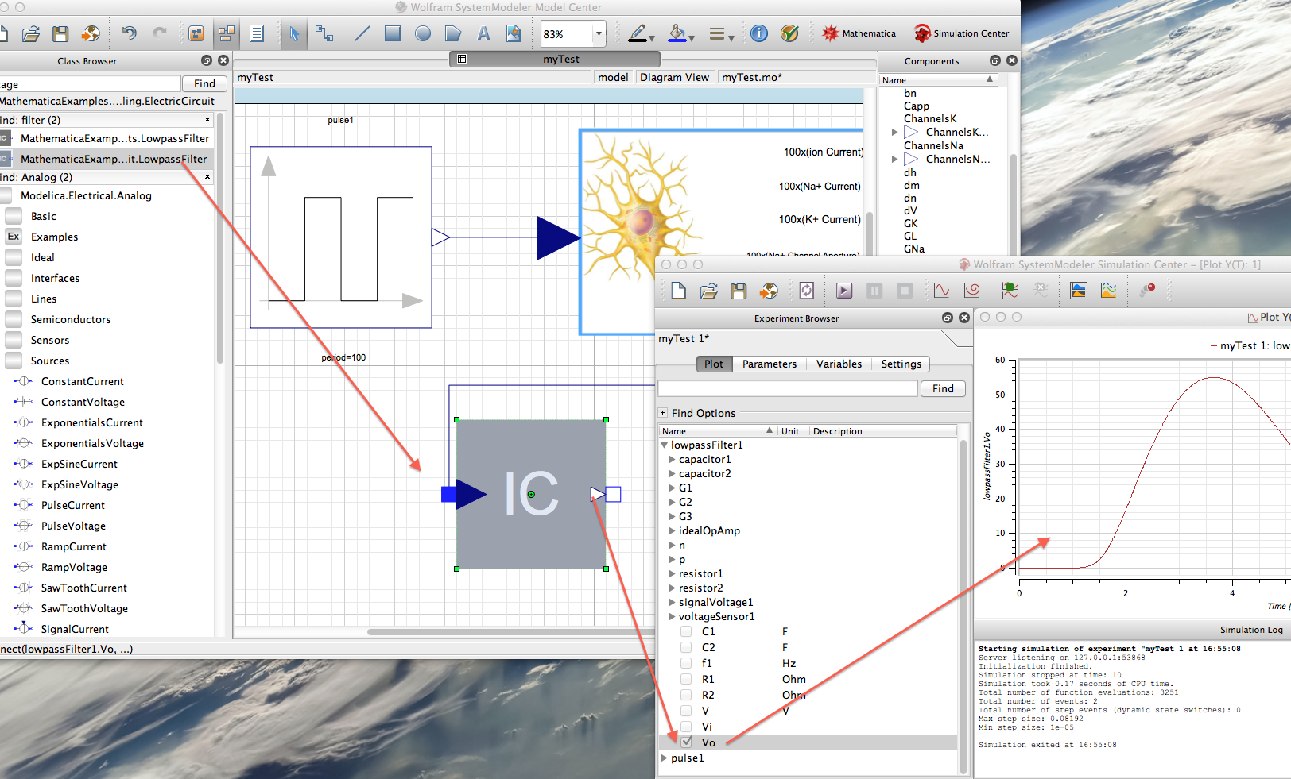Check the R2 variable checkbox
Viewport: 1291px width, 779px height.
[686, 695]
